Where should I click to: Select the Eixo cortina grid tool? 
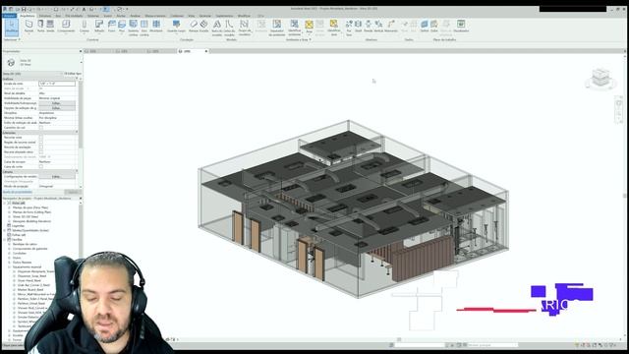tap(144, 28)
